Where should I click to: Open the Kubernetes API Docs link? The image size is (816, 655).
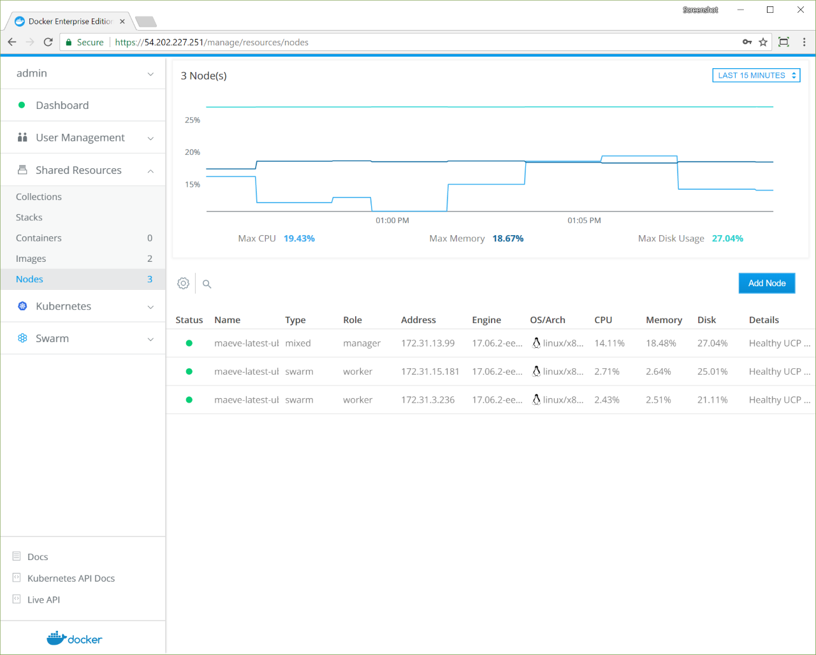71,579
